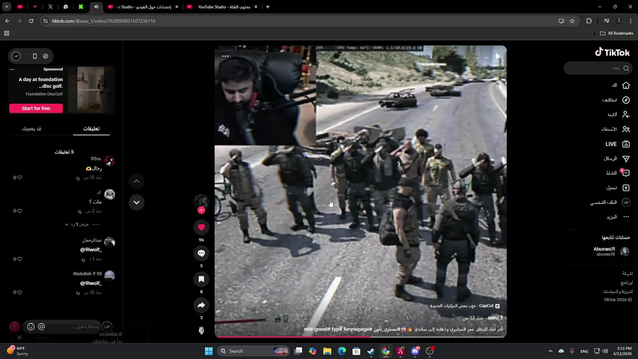Open the Windows Start menu
638x359 pixels.
(x=209, y=351)
